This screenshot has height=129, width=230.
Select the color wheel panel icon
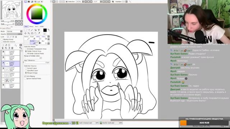(26, 1)
